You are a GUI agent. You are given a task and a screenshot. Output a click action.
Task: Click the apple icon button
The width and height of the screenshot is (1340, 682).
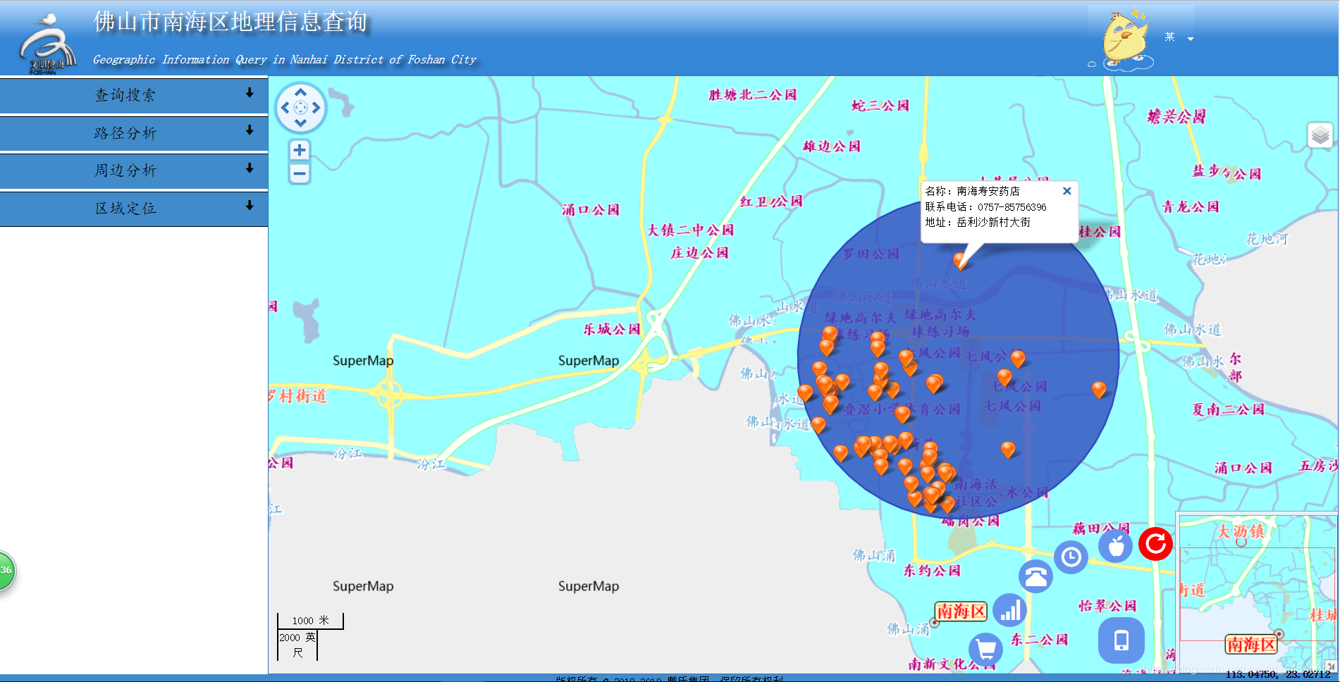1116,545
